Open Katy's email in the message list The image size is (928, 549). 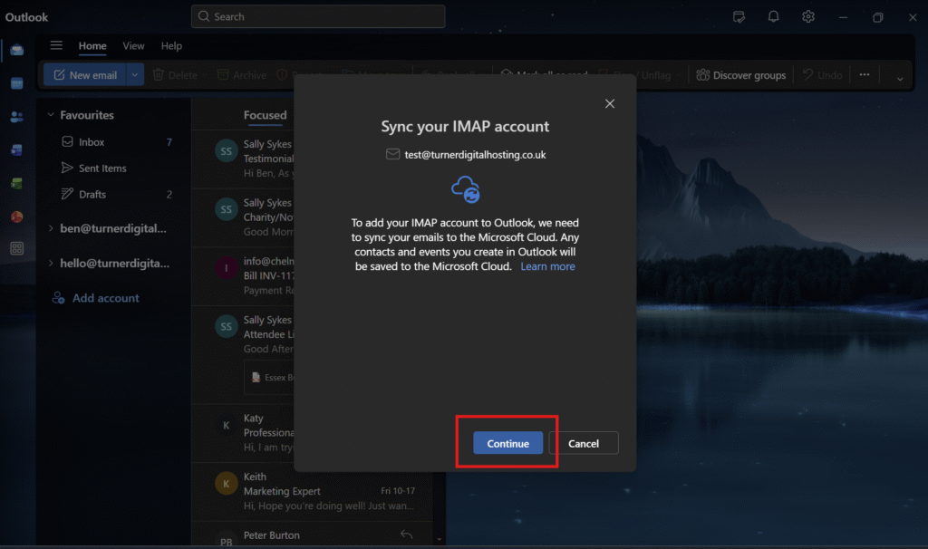pos(244,432)
